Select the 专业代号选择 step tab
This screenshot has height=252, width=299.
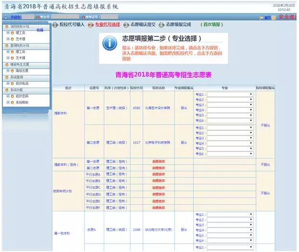point(107,25)
